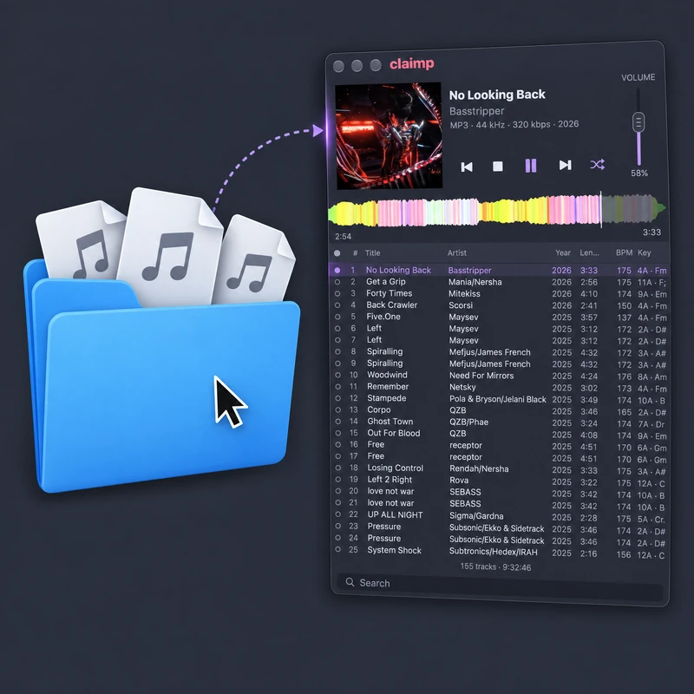Click artist Netsky in the list
Viewport: 694px width, 694px height.
[462, 387]
